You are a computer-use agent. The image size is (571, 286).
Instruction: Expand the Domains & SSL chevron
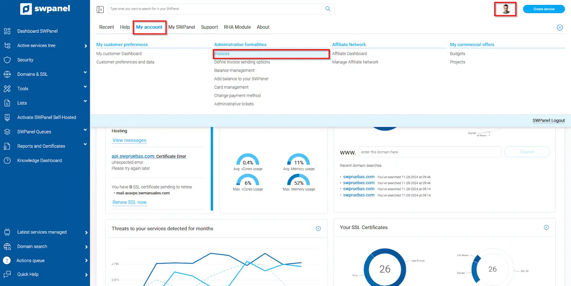click(x=85, y=72)
